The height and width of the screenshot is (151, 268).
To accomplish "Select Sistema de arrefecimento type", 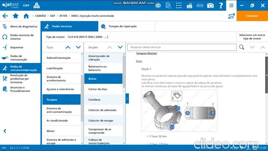I will tap(62, 78).
